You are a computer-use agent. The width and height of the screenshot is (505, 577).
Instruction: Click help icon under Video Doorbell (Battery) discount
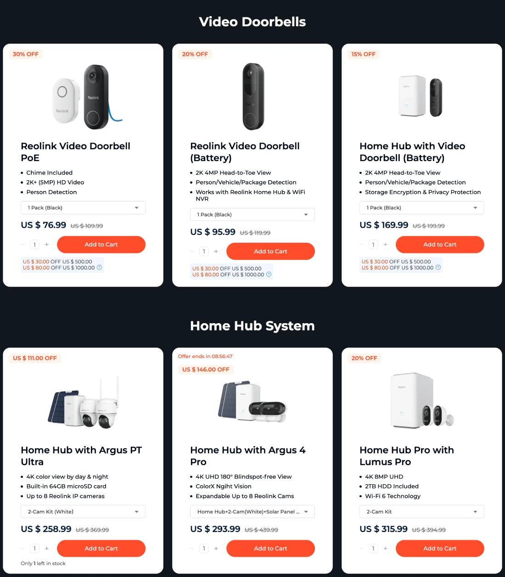pyautogui.click(x=269, y=274)
